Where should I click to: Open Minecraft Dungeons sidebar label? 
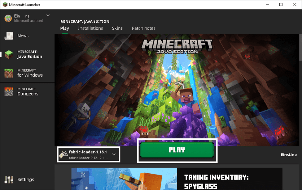(x=28, y=92)
